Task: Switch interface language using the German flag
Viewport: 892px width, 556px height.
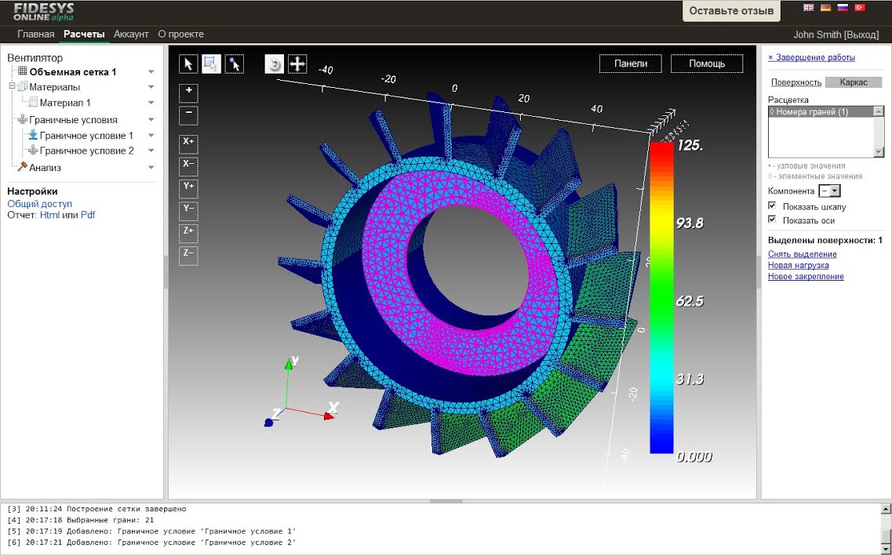Action: click(825, 8)
